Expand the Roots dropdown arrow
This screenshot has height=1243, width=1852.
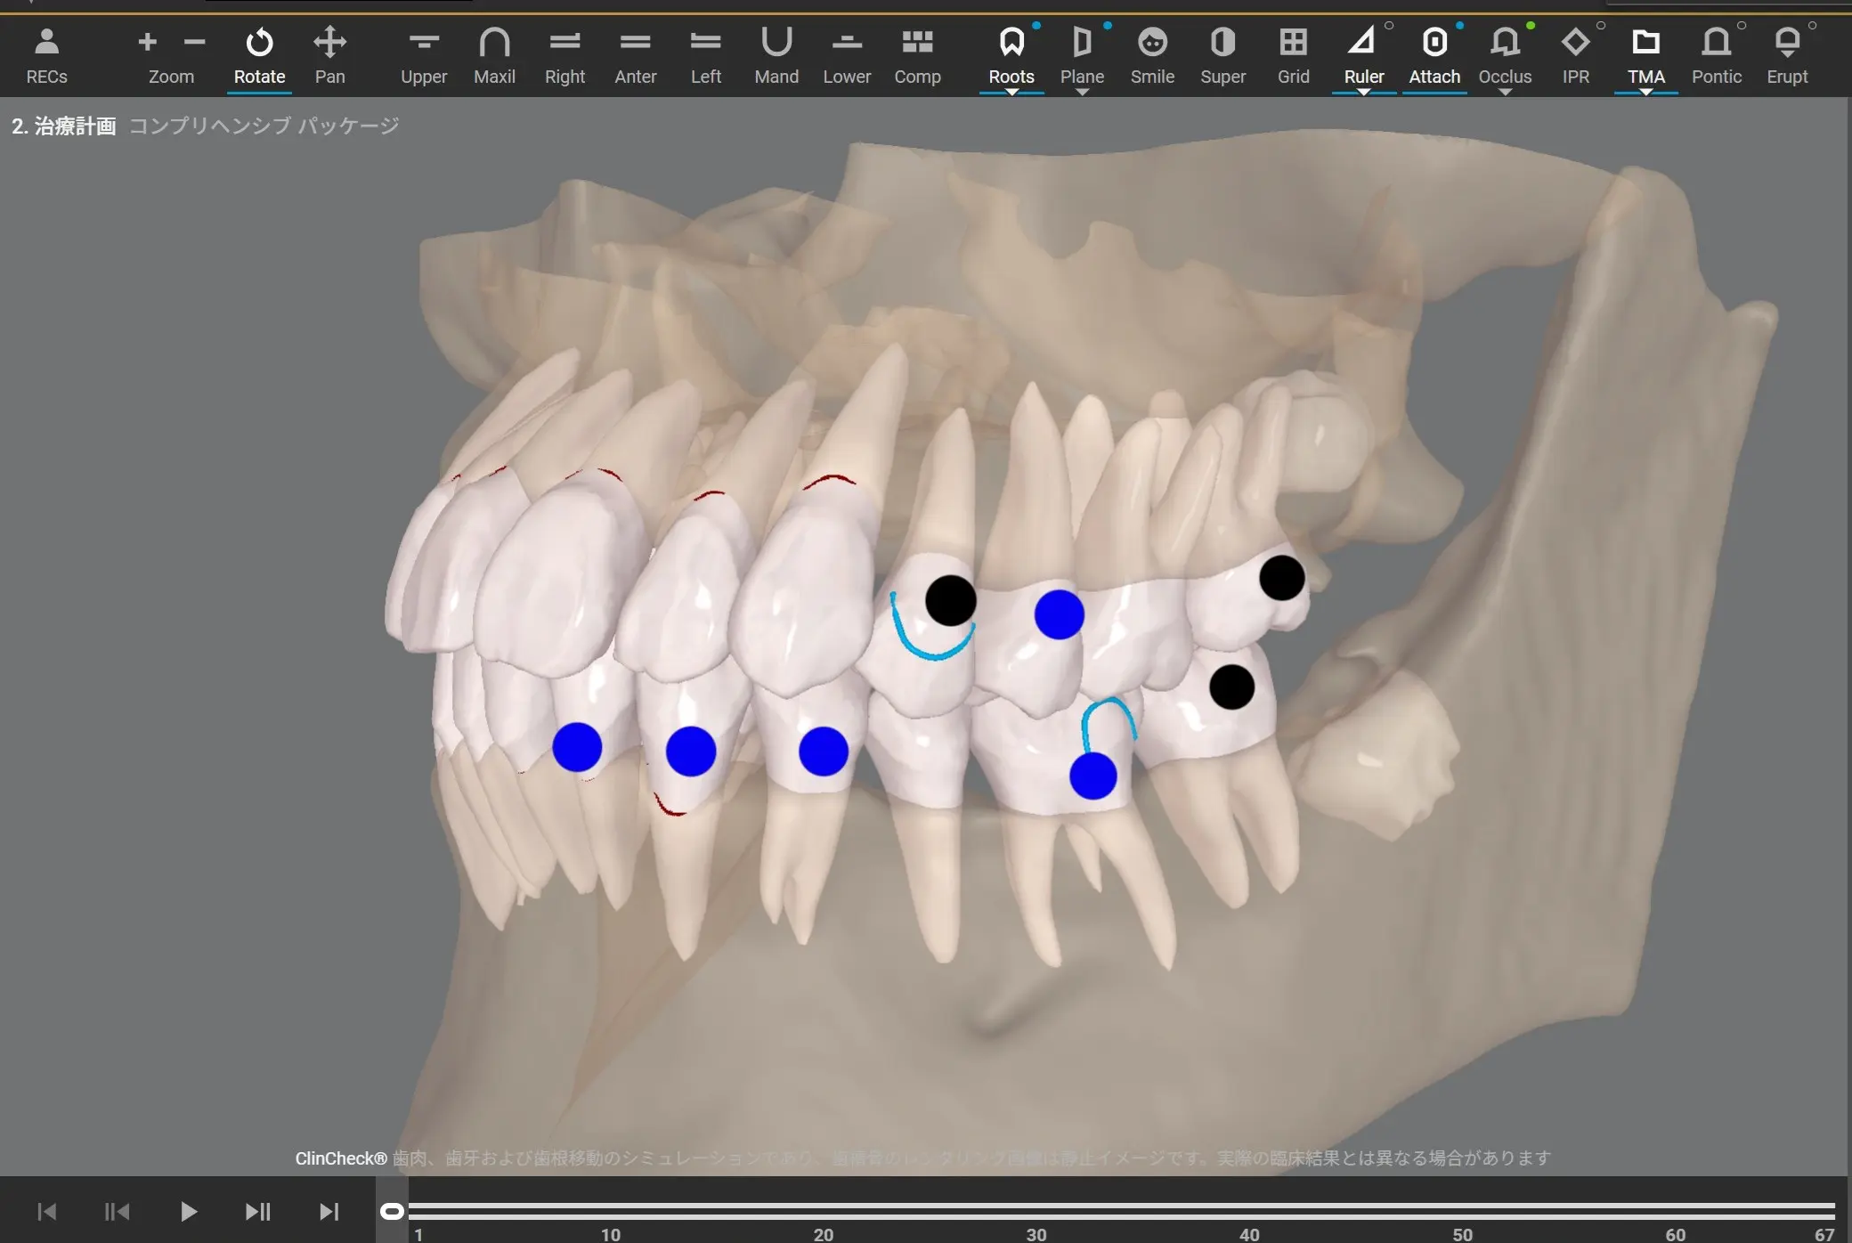(1011, 93)
